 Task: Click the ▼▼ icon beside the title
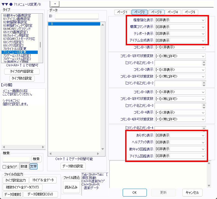[5, 4]
